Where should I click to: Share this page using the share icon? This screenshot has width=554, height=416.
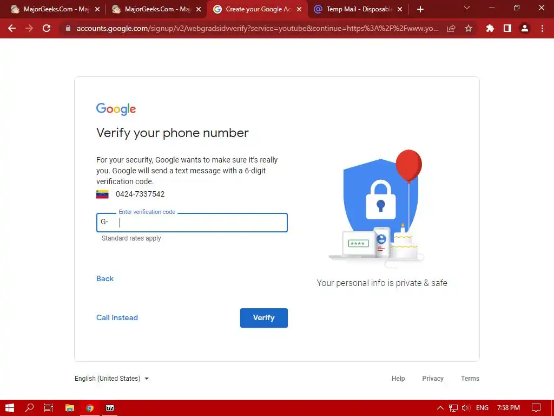[x=451, y=28]
